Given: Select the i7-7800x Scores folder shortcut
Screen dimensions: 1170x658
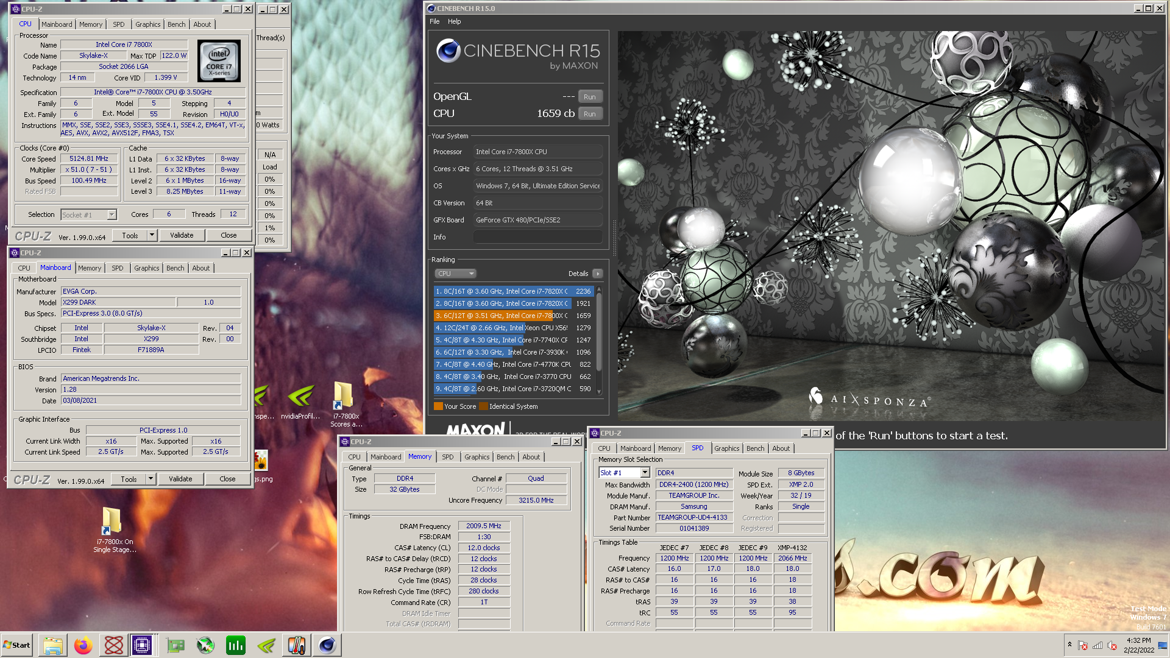Looking at the screenshot, I should 346,404.
